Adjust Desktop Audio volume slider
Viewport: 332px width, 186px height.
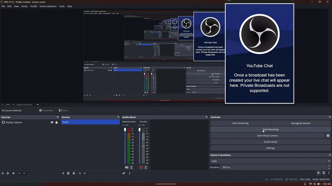(x=125, y=129)
